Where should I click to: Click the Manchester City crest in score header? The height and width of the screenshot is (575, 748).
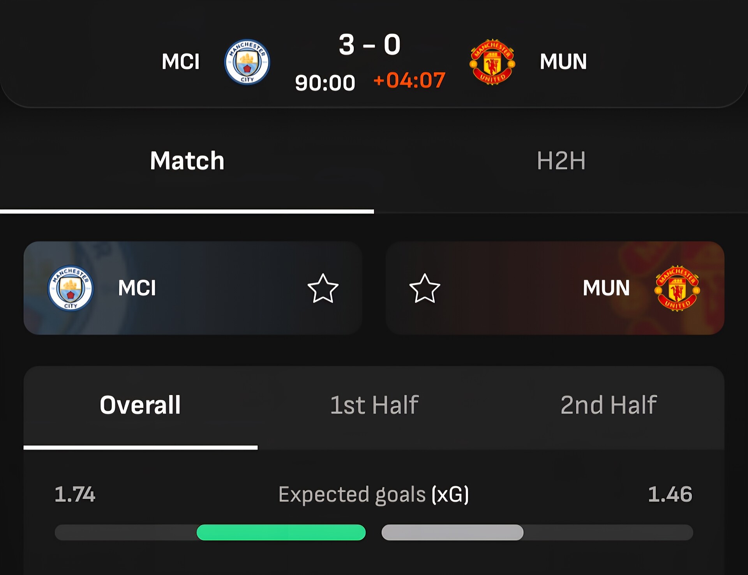point(247,62)
